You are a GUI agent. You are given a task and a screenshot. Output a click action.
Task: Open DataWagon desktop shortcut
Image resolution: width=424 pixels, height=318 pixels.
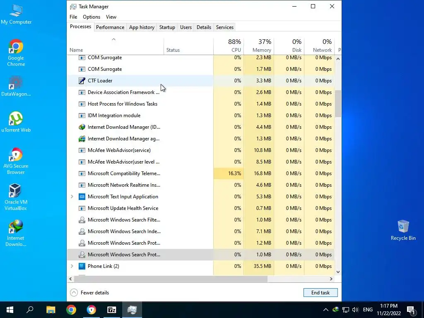click(x=16, y=87)
